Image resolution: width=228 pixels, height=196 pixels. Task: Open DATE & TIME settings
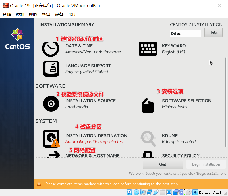(79, 46)
